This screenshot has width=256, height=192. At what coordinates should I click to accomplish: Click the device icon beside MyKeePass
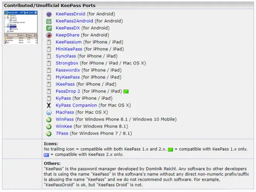[49, 78]
